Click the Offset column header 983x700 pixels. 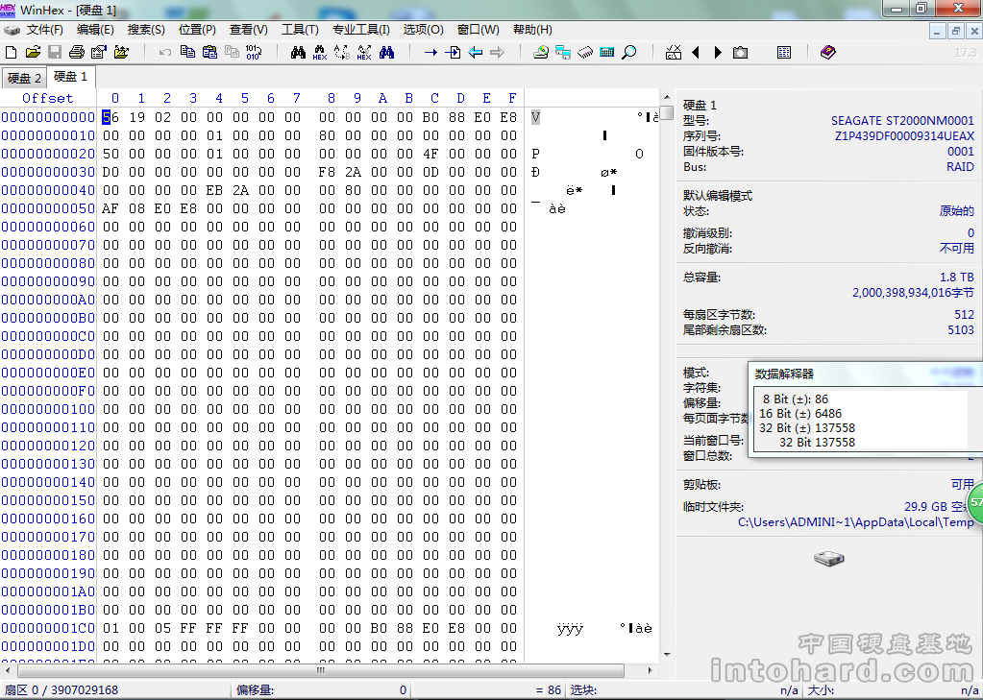[48, 98]
